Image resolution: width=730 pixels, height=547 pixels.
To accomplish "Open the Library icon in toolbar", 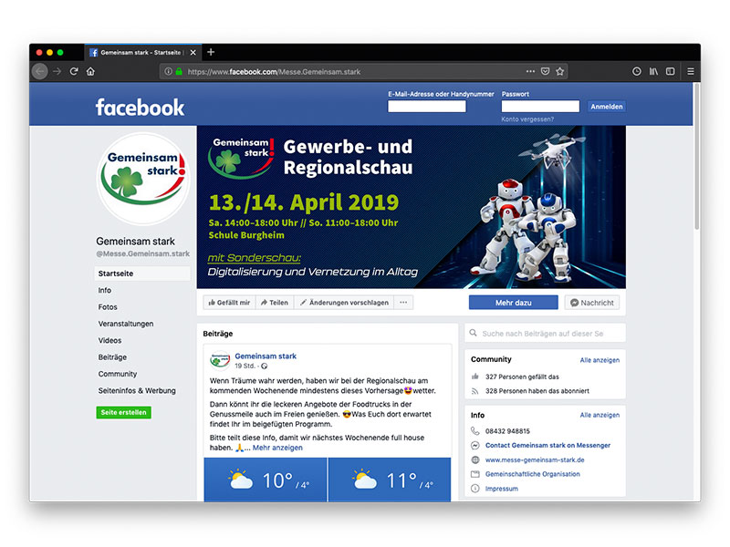I will pyautogui.click(x=653, y=72).
